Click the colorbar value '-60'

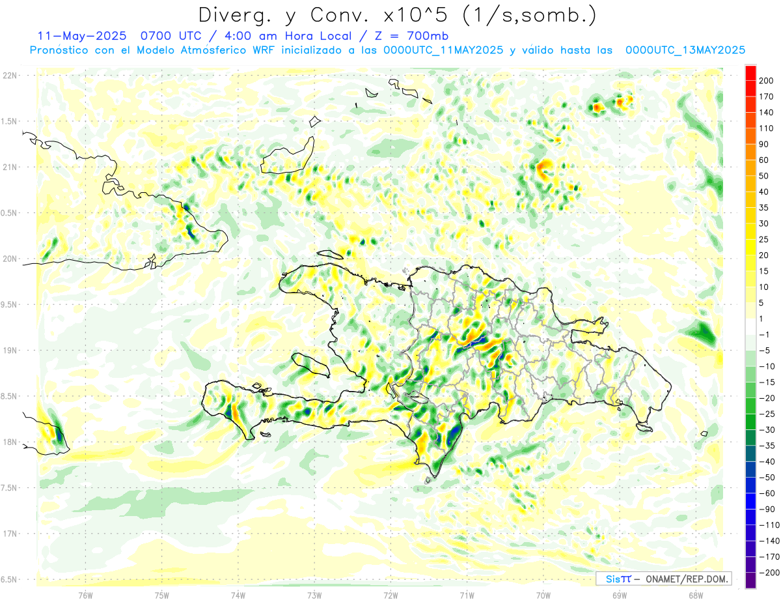coord(767,493)
